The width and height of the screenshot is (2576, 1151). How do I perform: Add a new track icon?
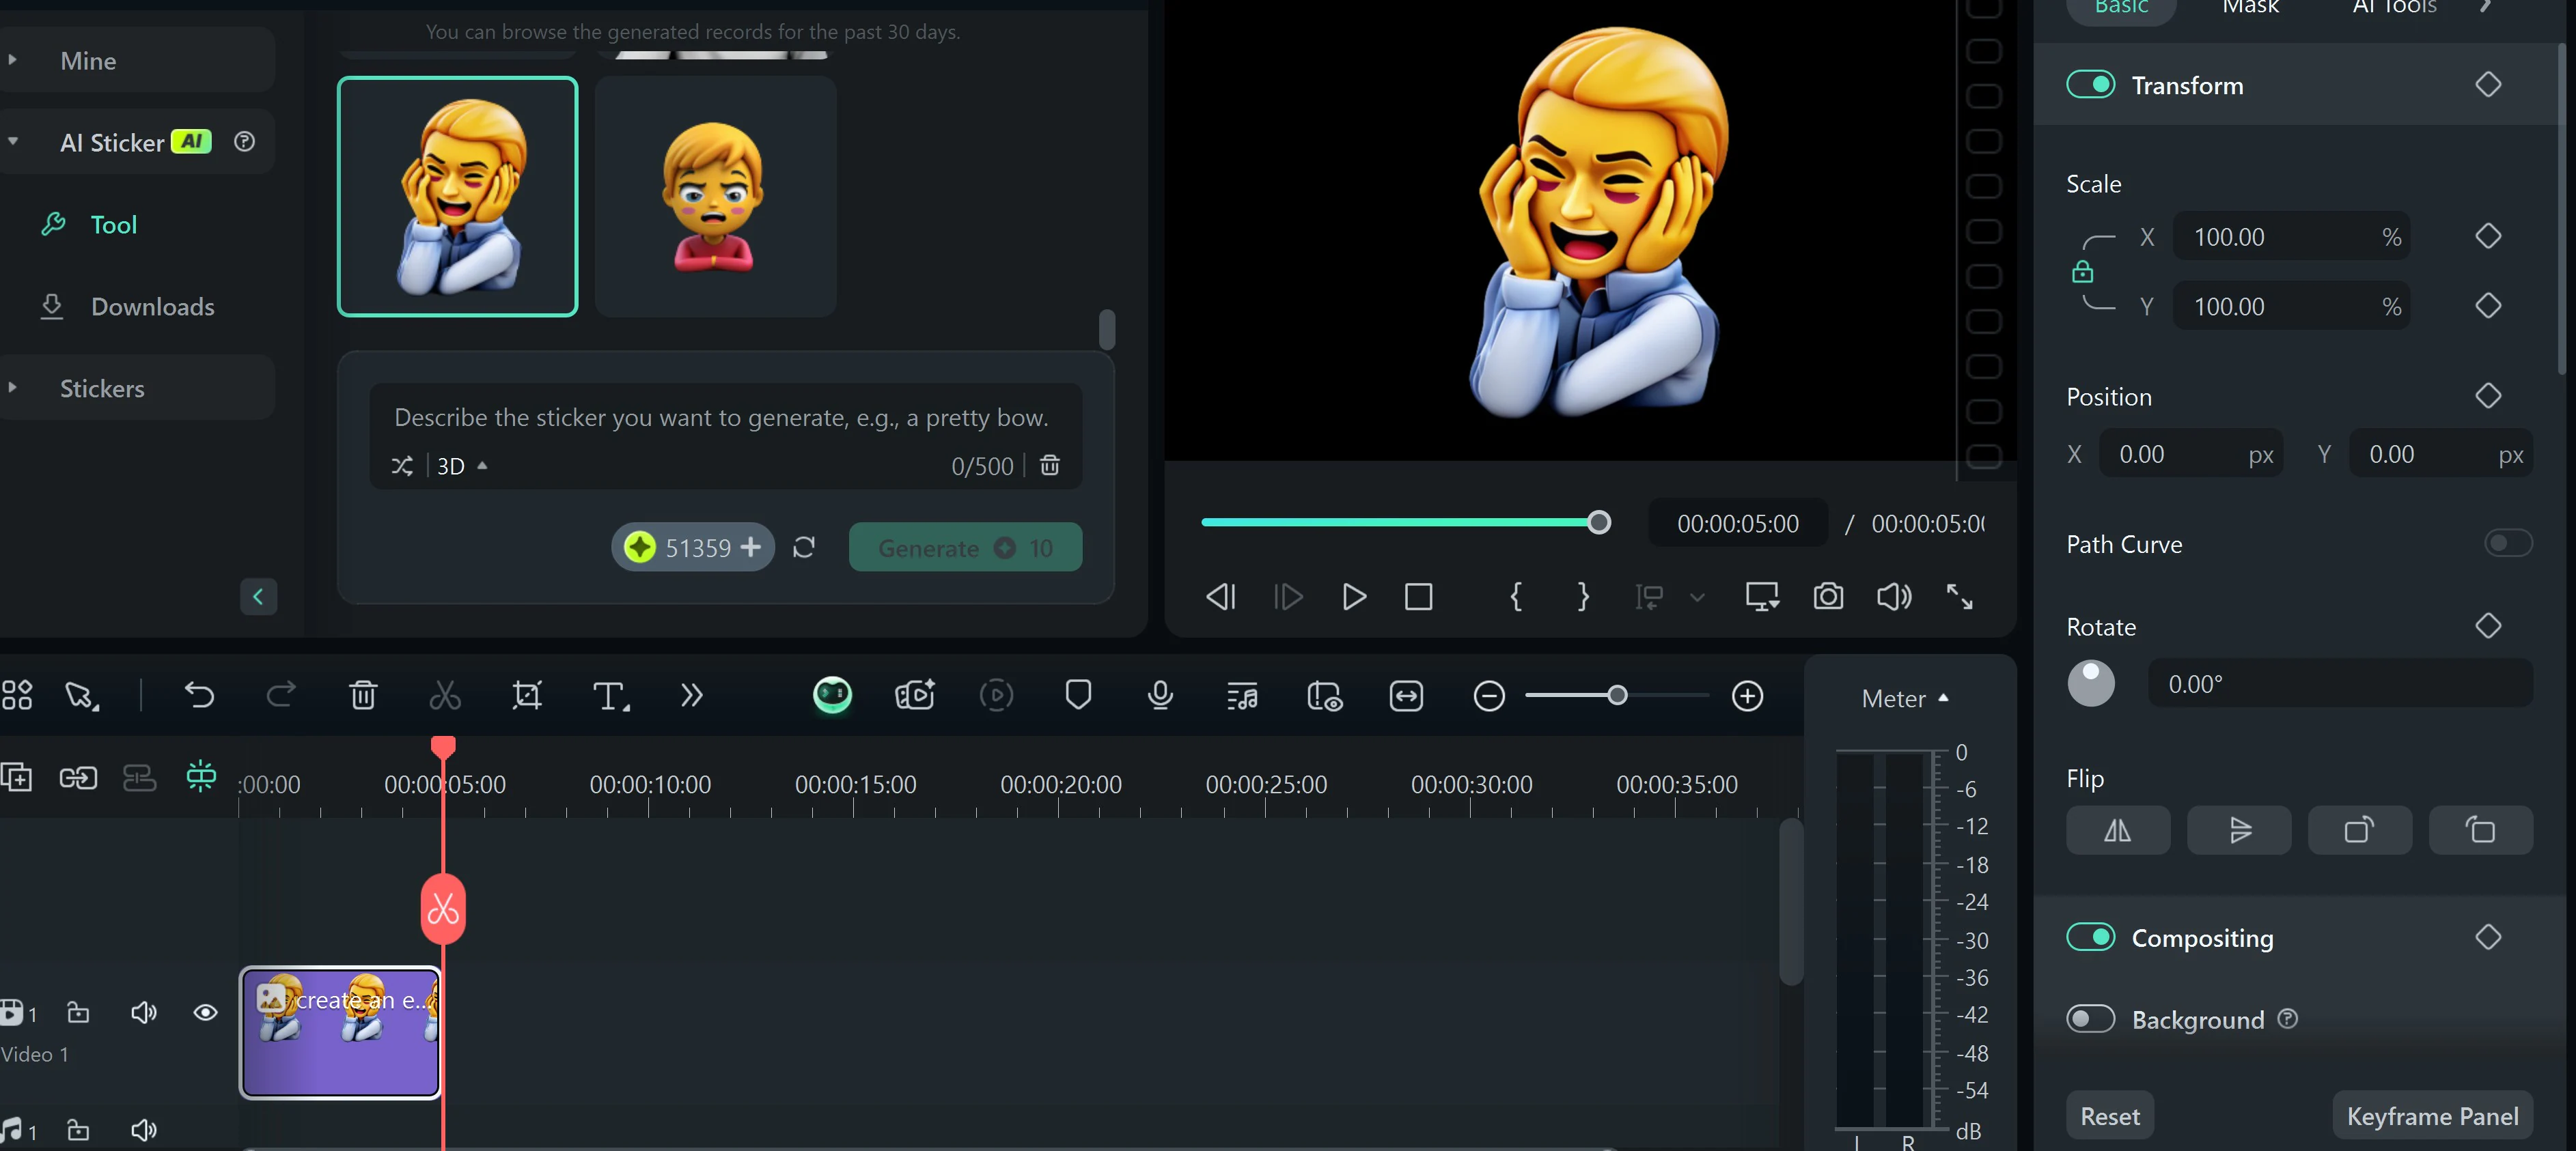(16, 776)
